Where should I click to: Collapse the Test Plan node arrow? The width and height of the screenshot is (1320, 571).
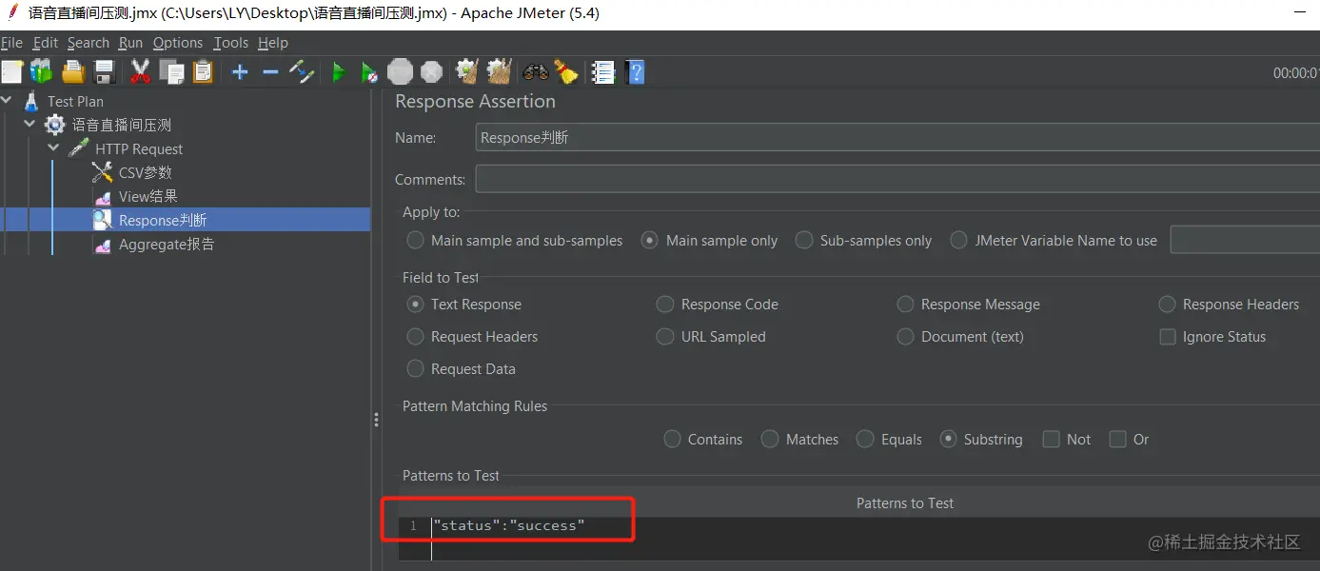[x=8, y=101]
